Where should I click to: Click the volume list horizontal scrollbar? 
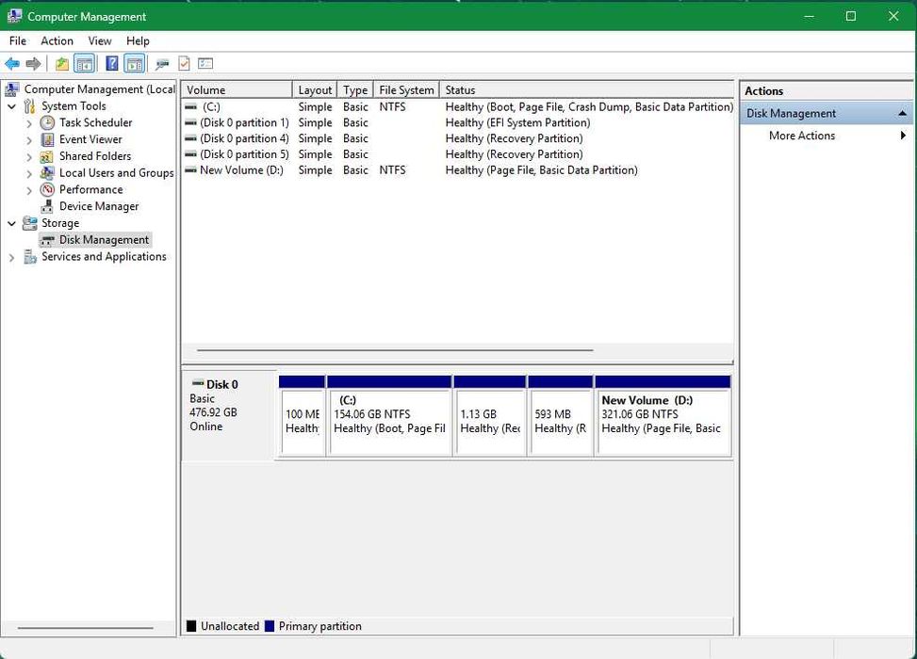point(395,350)
